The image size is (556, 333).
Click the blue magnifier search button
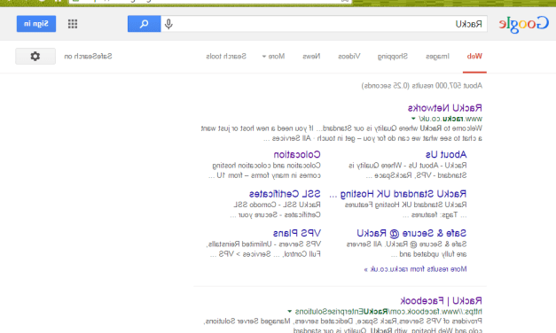coord(144,24)
